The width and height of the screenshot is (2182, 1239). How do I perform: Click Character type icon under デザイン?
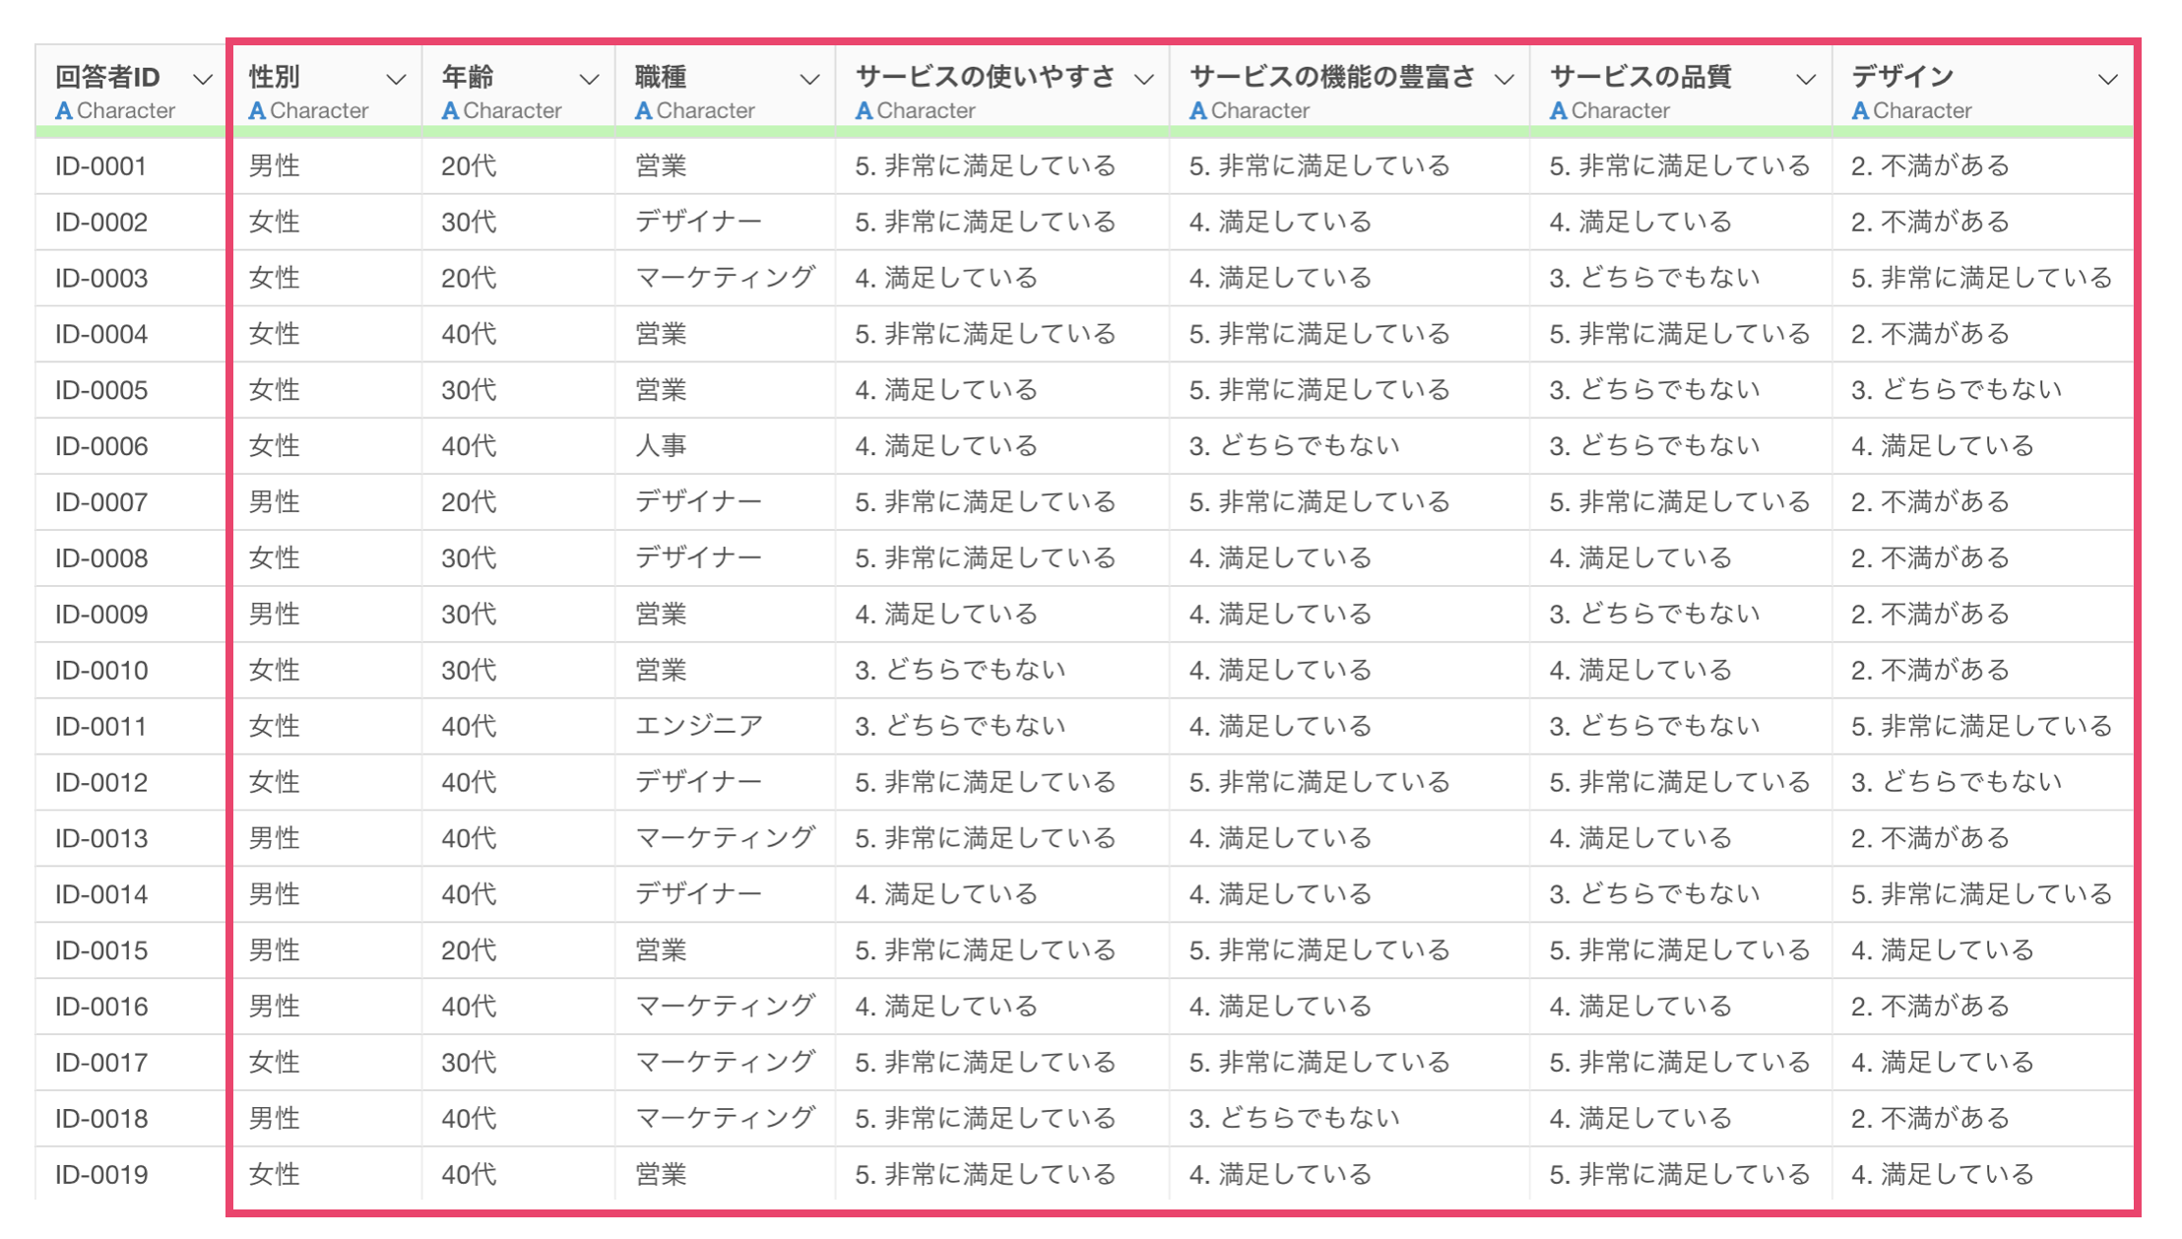point(1860,111)
